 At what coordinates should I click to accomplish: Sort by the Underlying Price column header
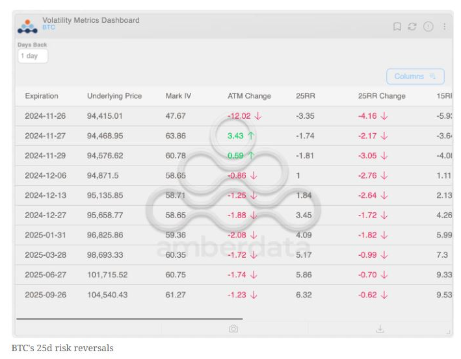pos(114,96)
